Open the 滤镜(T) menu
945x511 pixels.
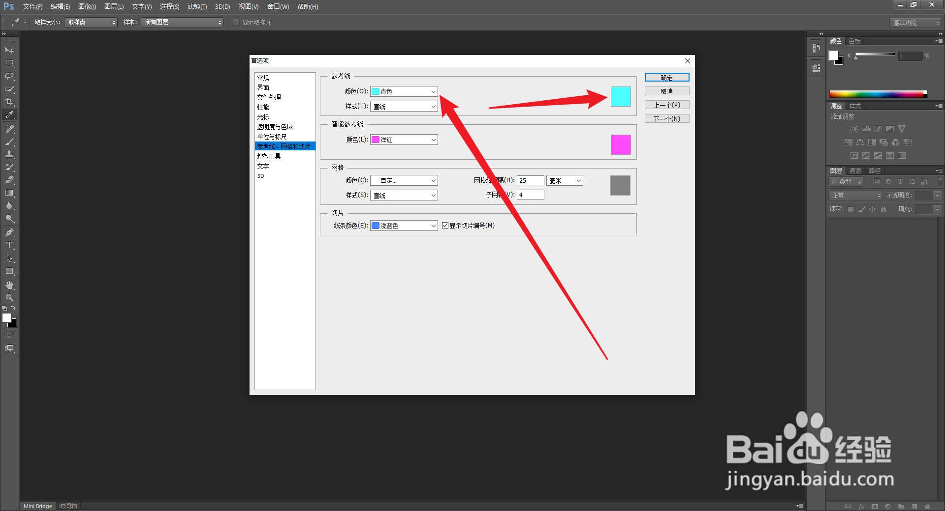[x=197, y=6]
